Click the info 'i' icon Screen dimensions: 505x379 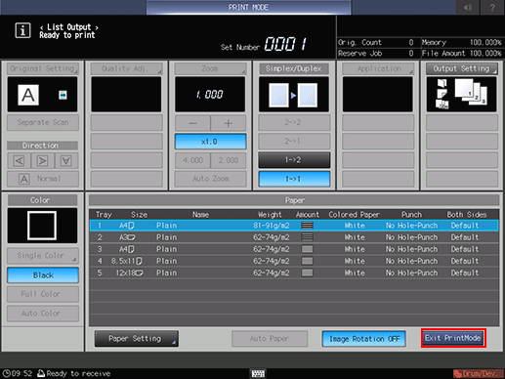click(x=22, y=31)
